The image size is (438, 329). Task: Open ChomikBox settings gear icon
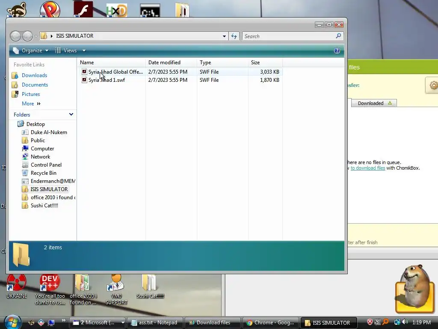click(x=433, y=85)
